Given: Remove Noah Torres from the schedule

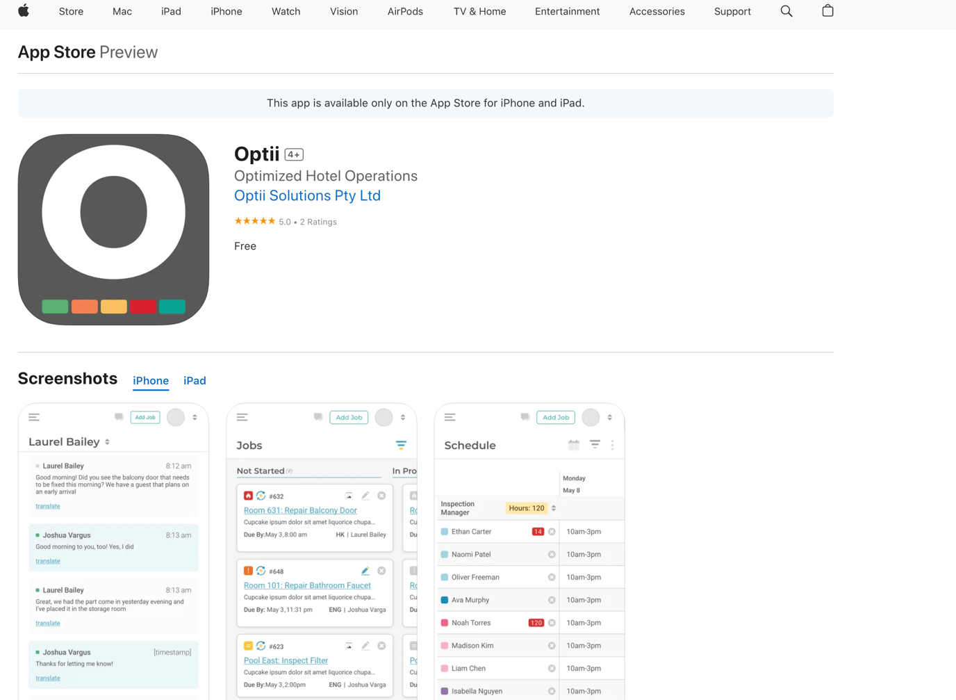Looking at the screenshot, I should (x=551, y=622).
